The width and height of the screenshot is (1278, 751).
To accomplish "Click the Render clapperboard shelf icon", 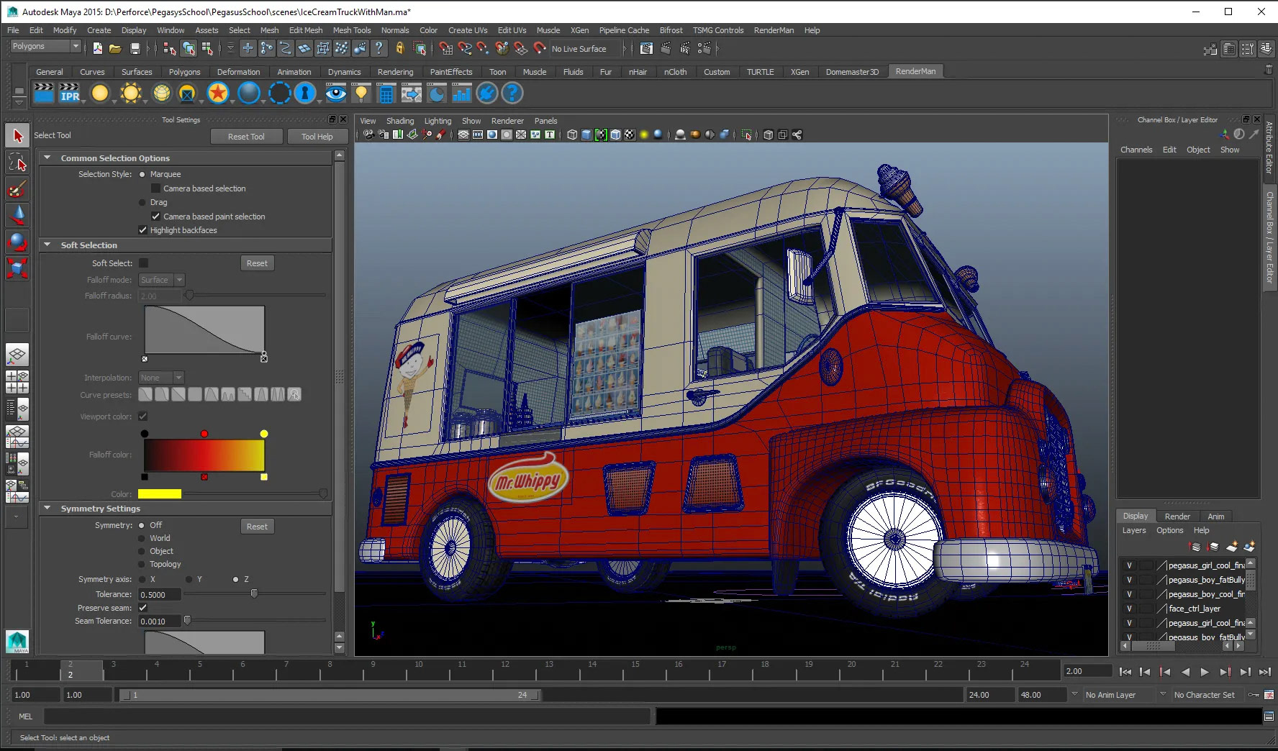I will pyautogui.click(x=43, y=94).
